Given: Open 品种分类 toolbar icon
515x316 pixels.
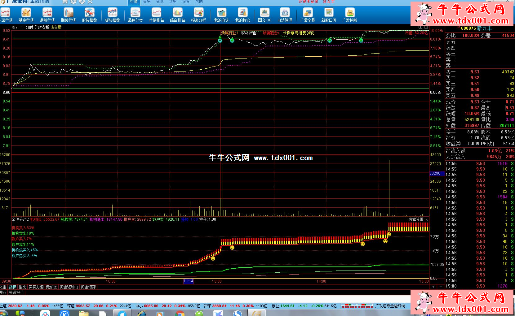Looking at the screenshot, I should [x=135, y=15].
